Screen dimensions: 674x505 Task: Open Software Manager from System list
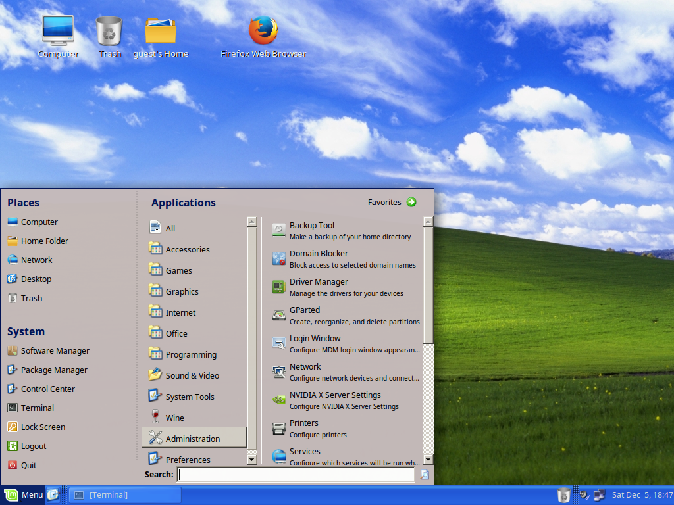[x=55, y=351]
